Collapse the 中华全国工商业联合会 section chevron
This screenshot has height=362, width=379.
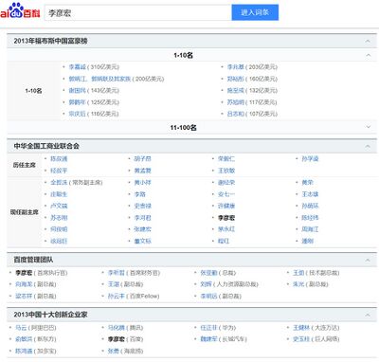(x=368, y=146)
